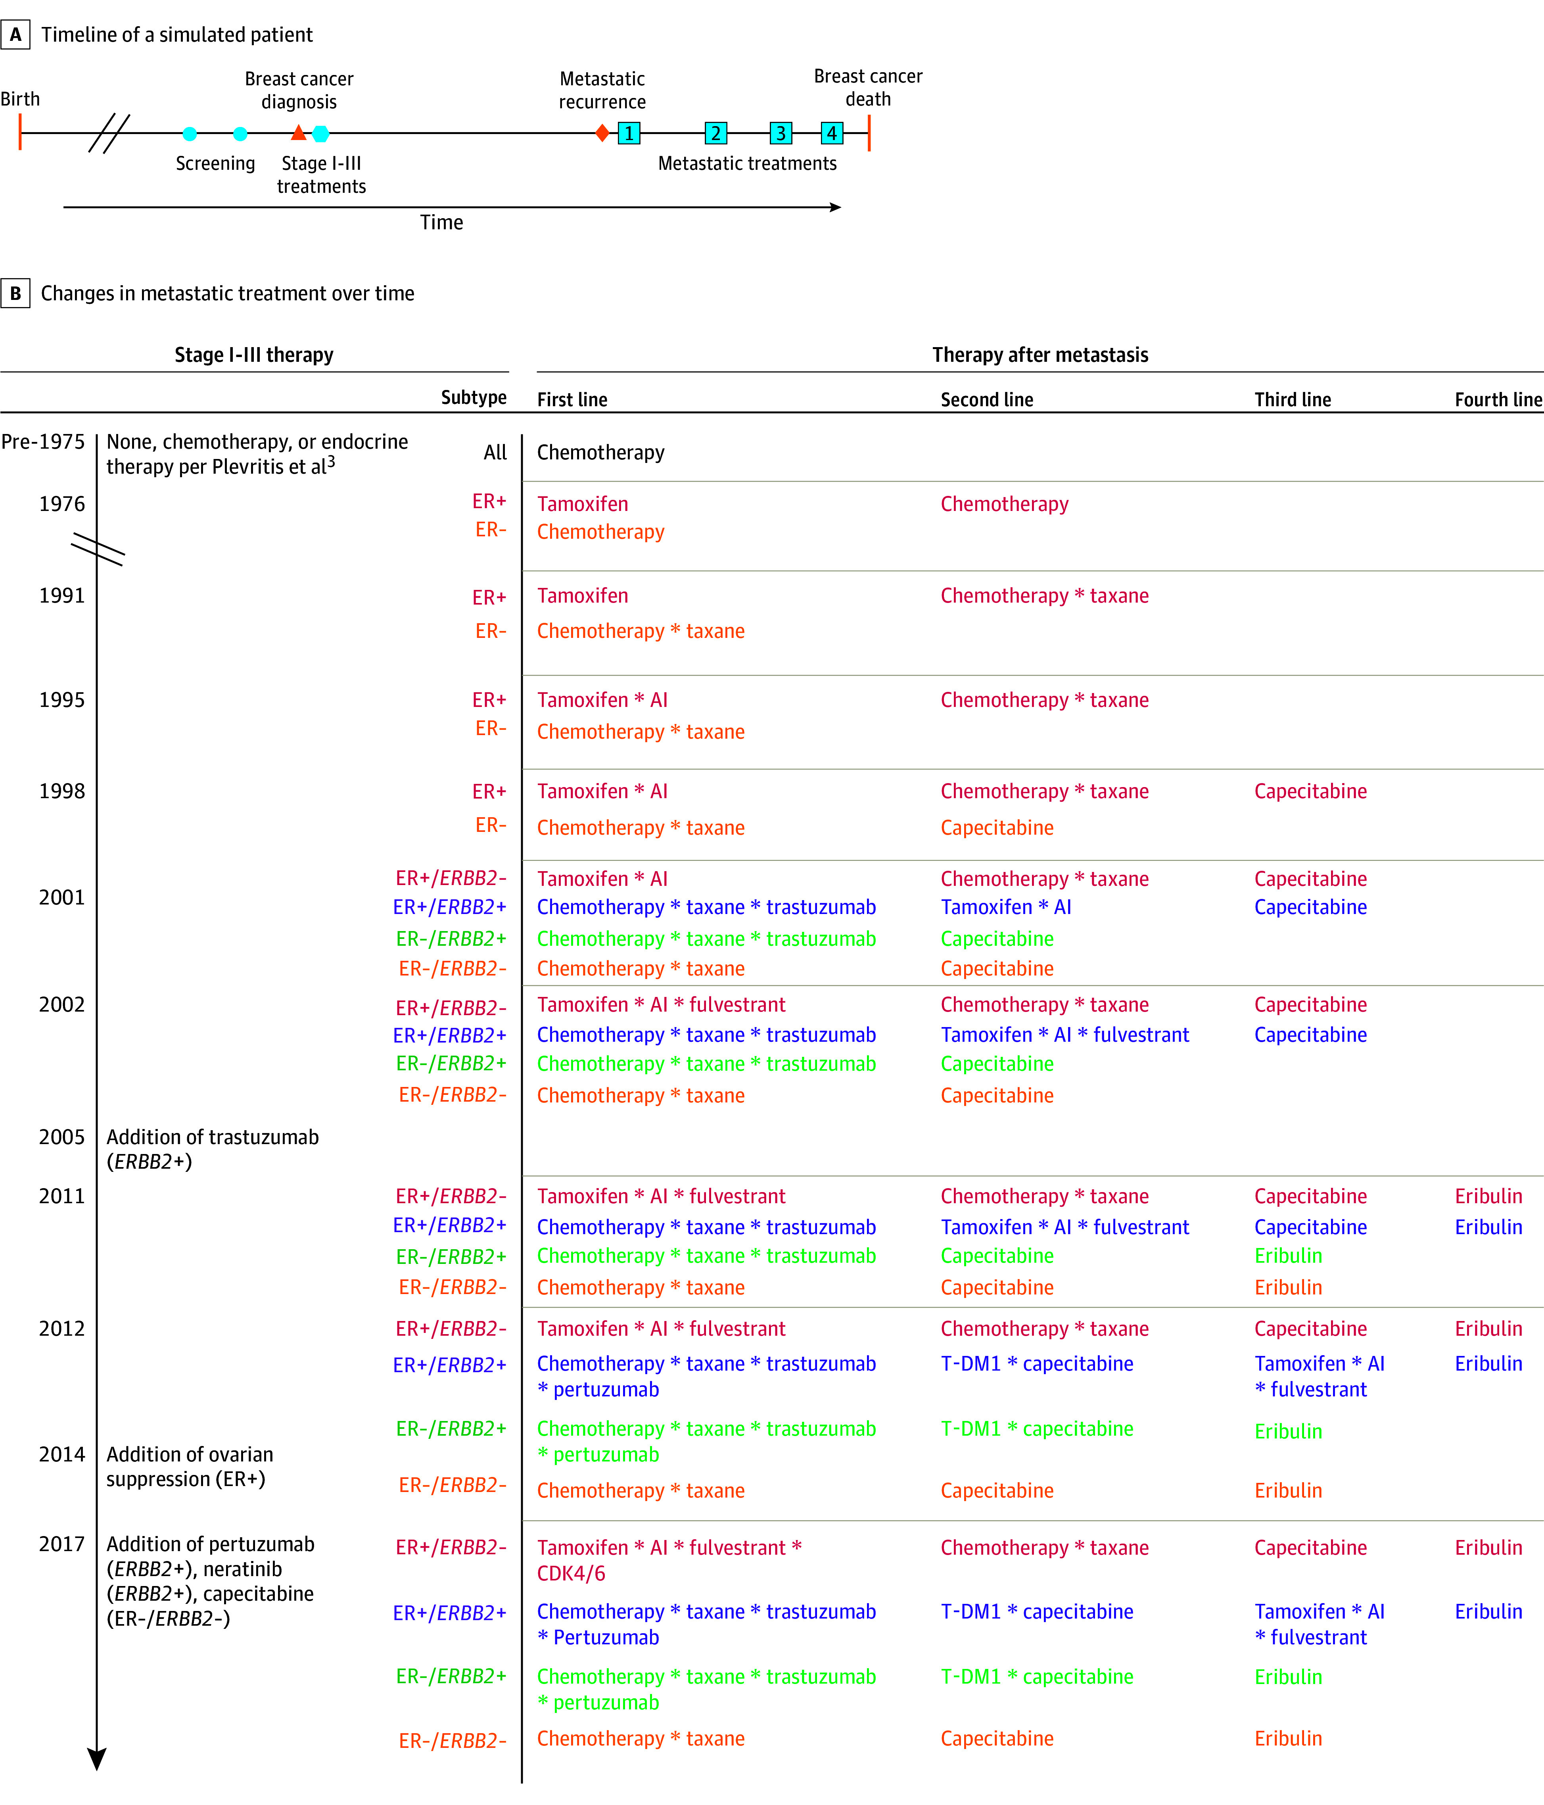Click the First line column header
The height and width of the screenshot is (1805, 1544).
572,400
